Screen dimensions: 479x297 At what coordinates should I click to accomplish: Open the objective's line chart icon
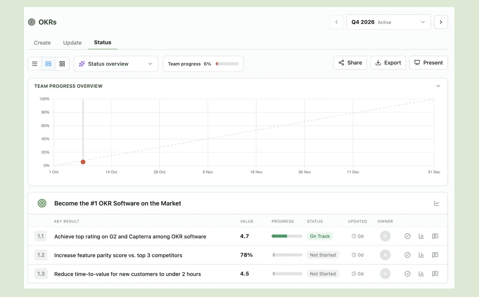click(x=436, y=203)
